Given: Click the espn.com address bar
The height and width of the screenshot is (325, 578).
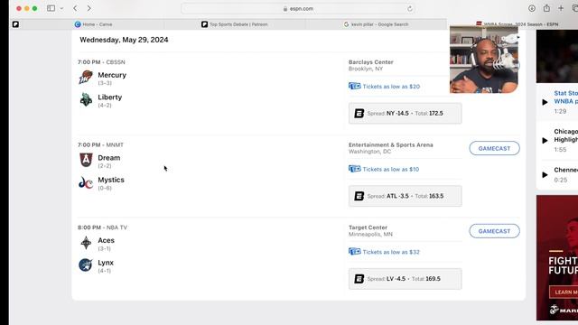Looking at the screenshot, I should [x=298, y=8].
